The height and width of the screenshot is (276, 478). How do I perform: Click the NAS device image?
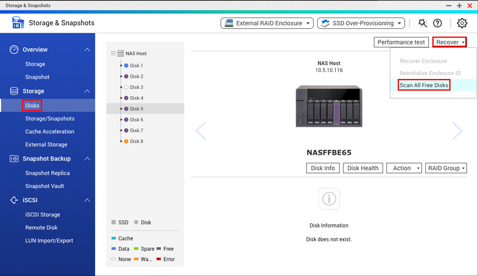click(x=329, y=106)
